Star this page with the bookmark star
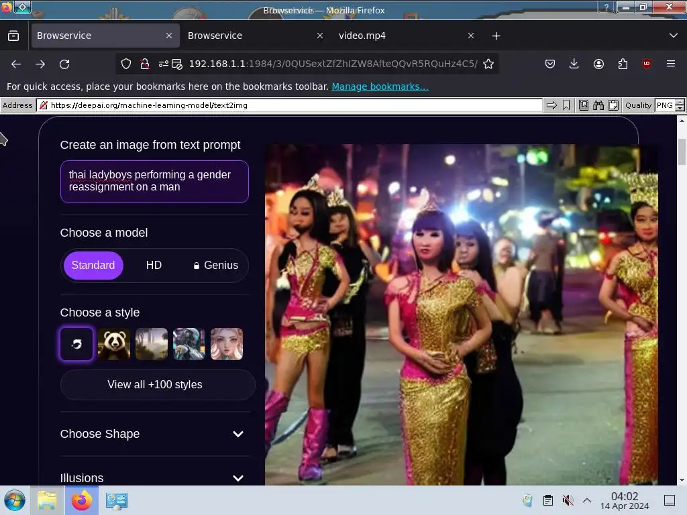The height and width of the screenshot is (515, 687). click(488, 64)
